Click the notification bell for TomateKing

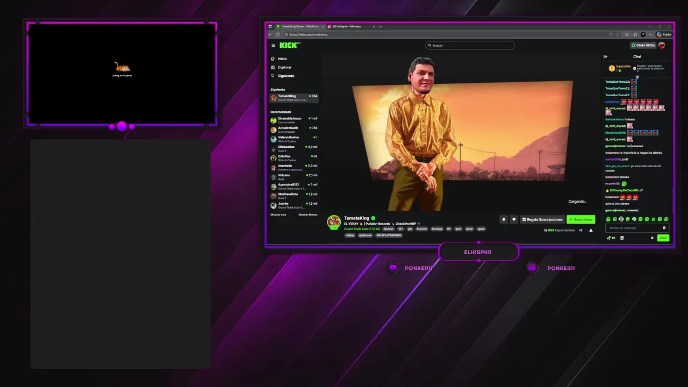504,219
